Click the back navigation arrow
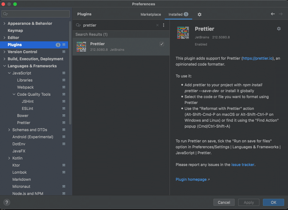The height and width of the screenshot is (210, 288). (273, 14)
